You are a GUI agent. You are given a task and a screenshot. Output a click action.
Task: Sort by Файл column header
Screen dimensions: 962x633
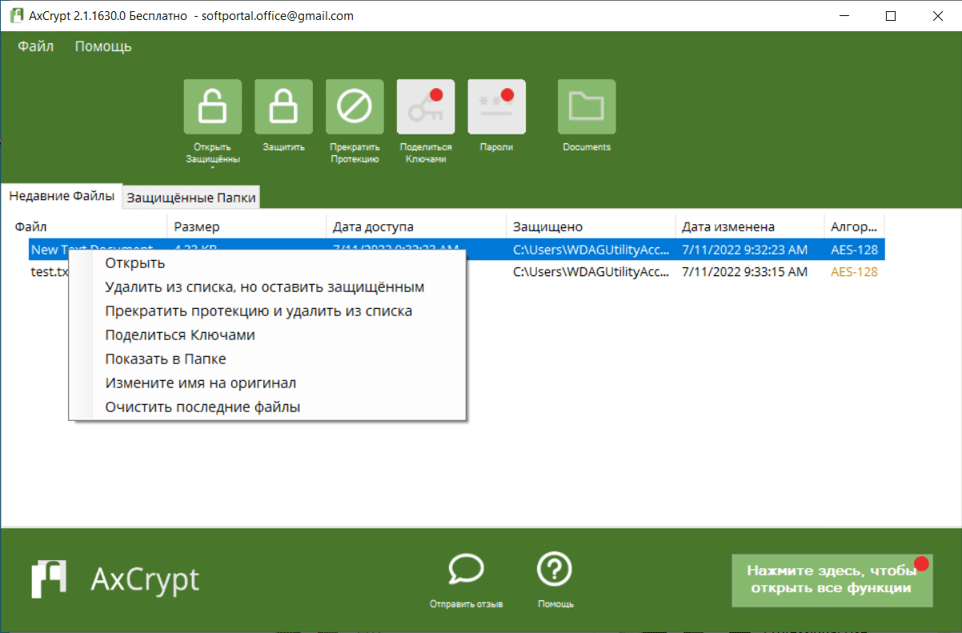(88, 226)
